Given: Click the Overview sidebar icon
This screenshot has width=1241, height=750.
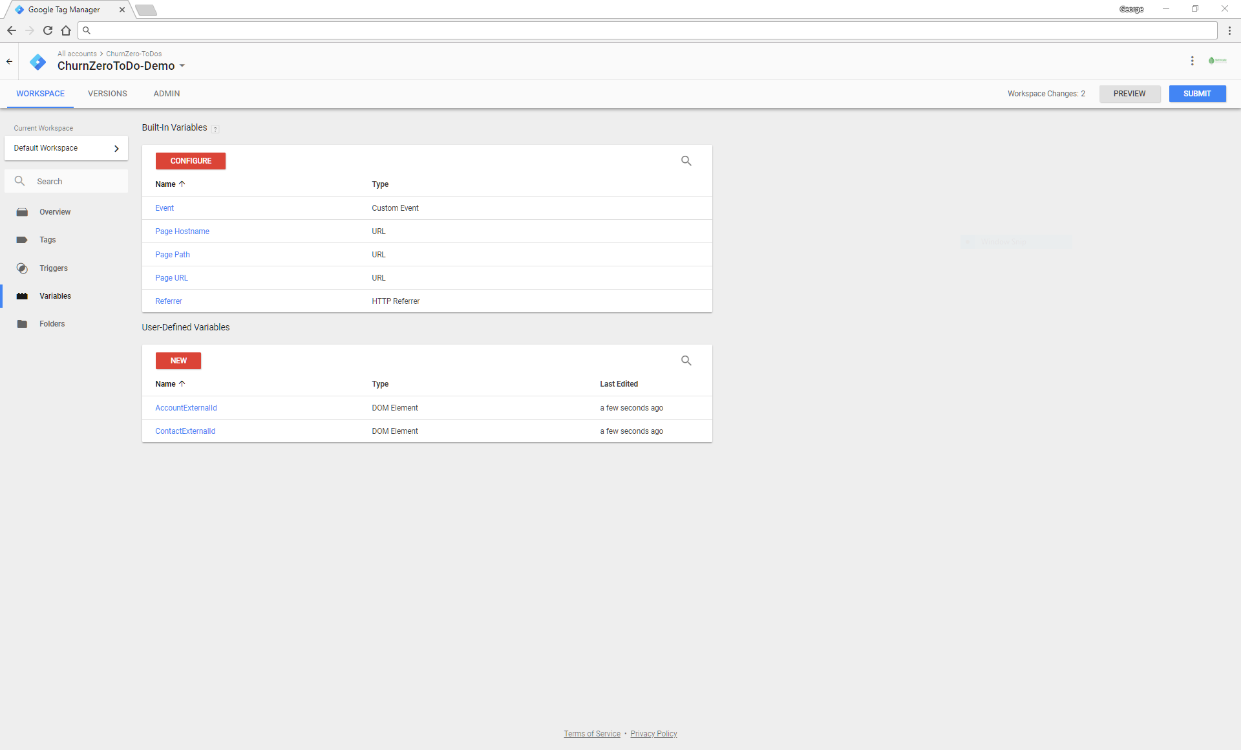Looking at the screenshot, I should click(x=22, y=212).
